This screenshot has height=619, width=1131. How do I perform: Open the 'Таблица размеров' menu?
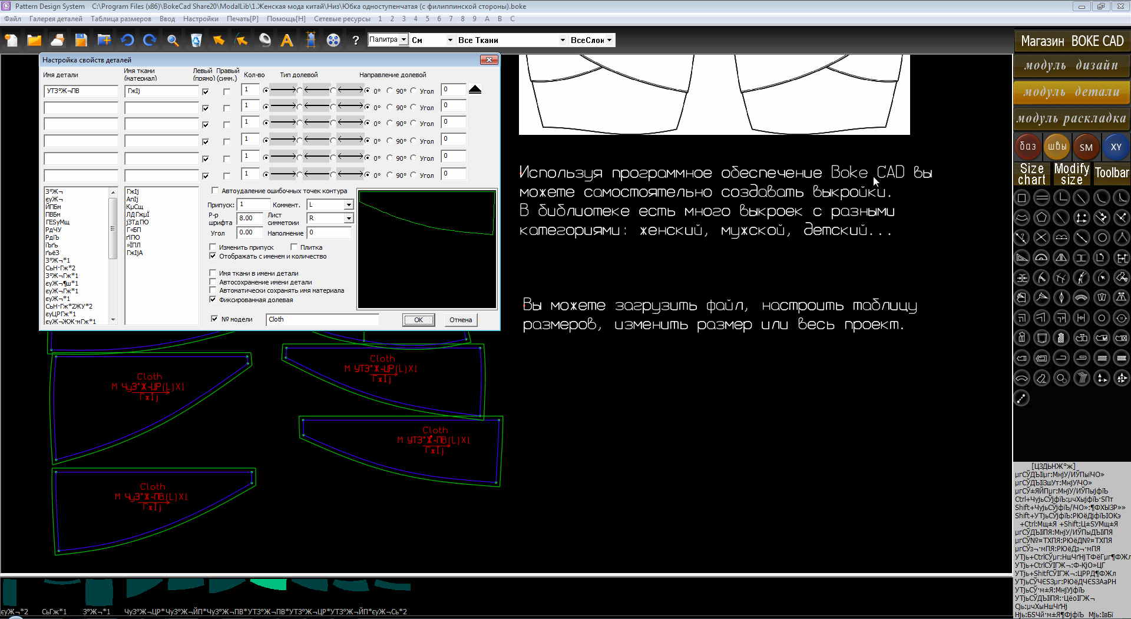[x=121, y=19]
